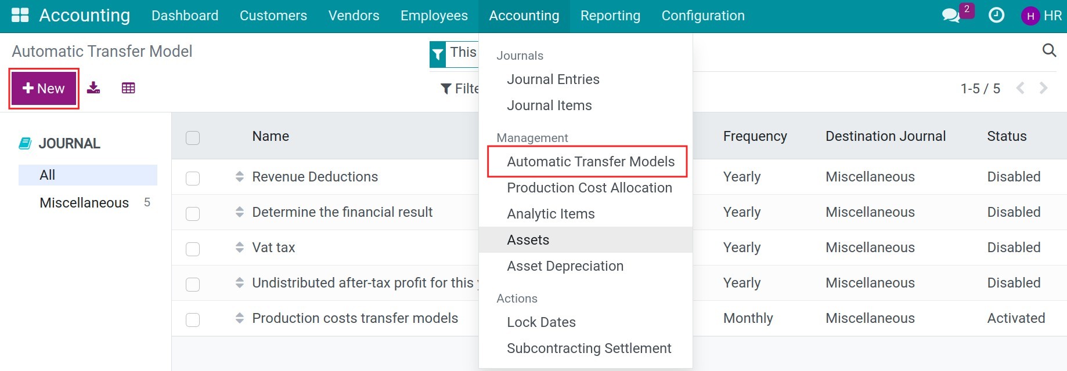1067x371 pixels.
Task: Sort by Frequency column header
Action: pos(755,136)
